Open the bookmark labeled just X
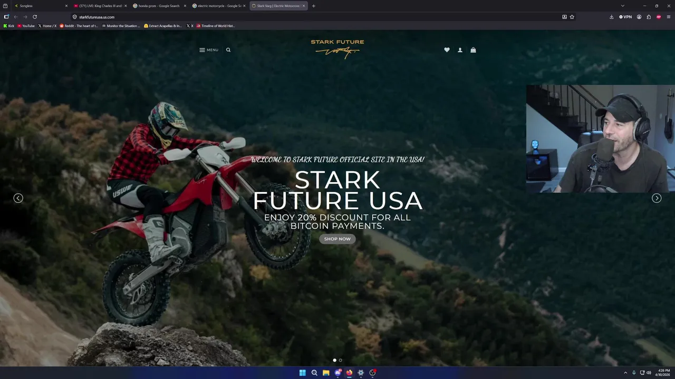This screenshot has width=675, height=379. pos(190,26)
